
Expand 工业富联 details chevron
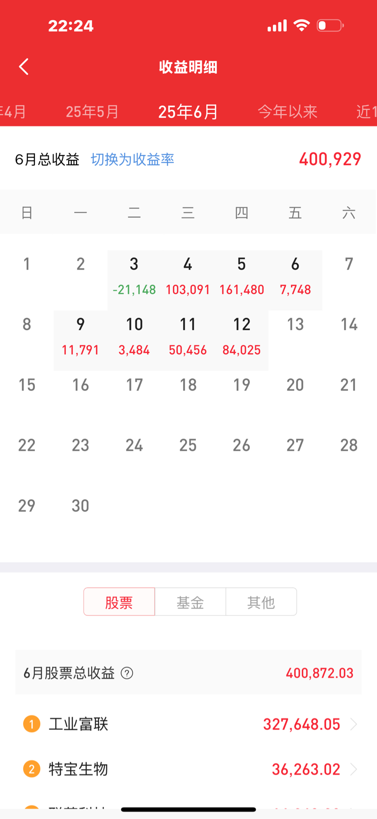tap(353, 724)
